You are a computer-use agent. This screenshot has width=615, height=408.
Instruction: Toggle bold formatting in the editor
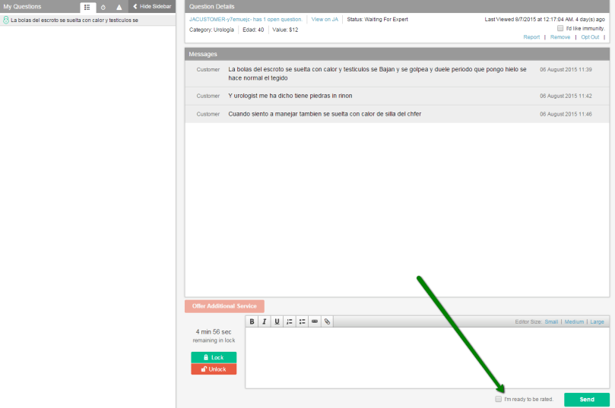252,321
